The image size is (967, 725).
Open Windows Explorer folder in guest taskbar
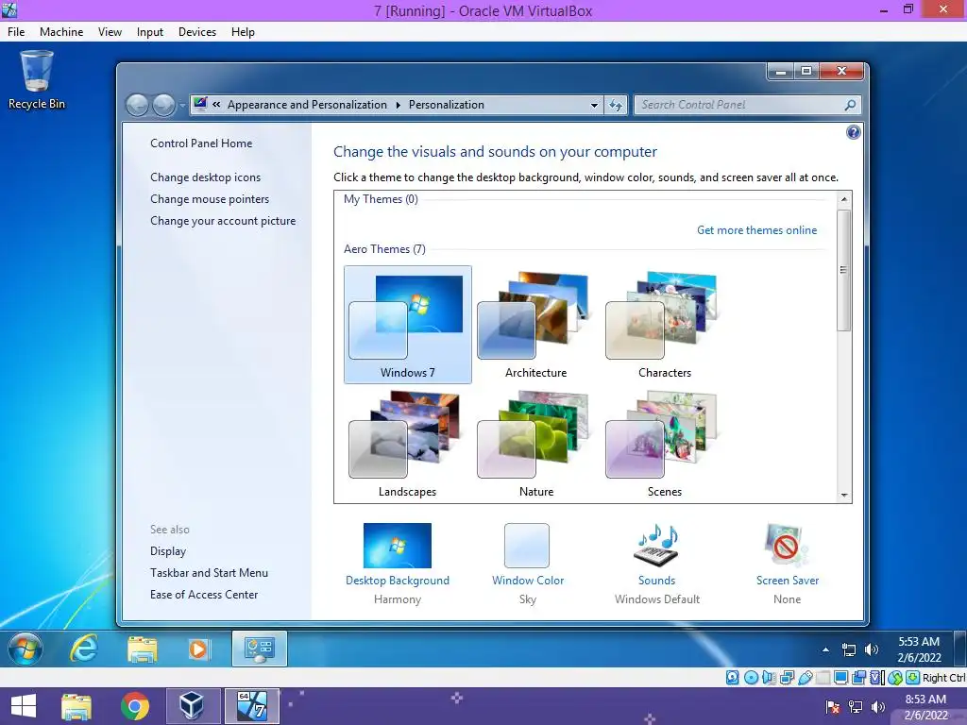click(142, 649)
